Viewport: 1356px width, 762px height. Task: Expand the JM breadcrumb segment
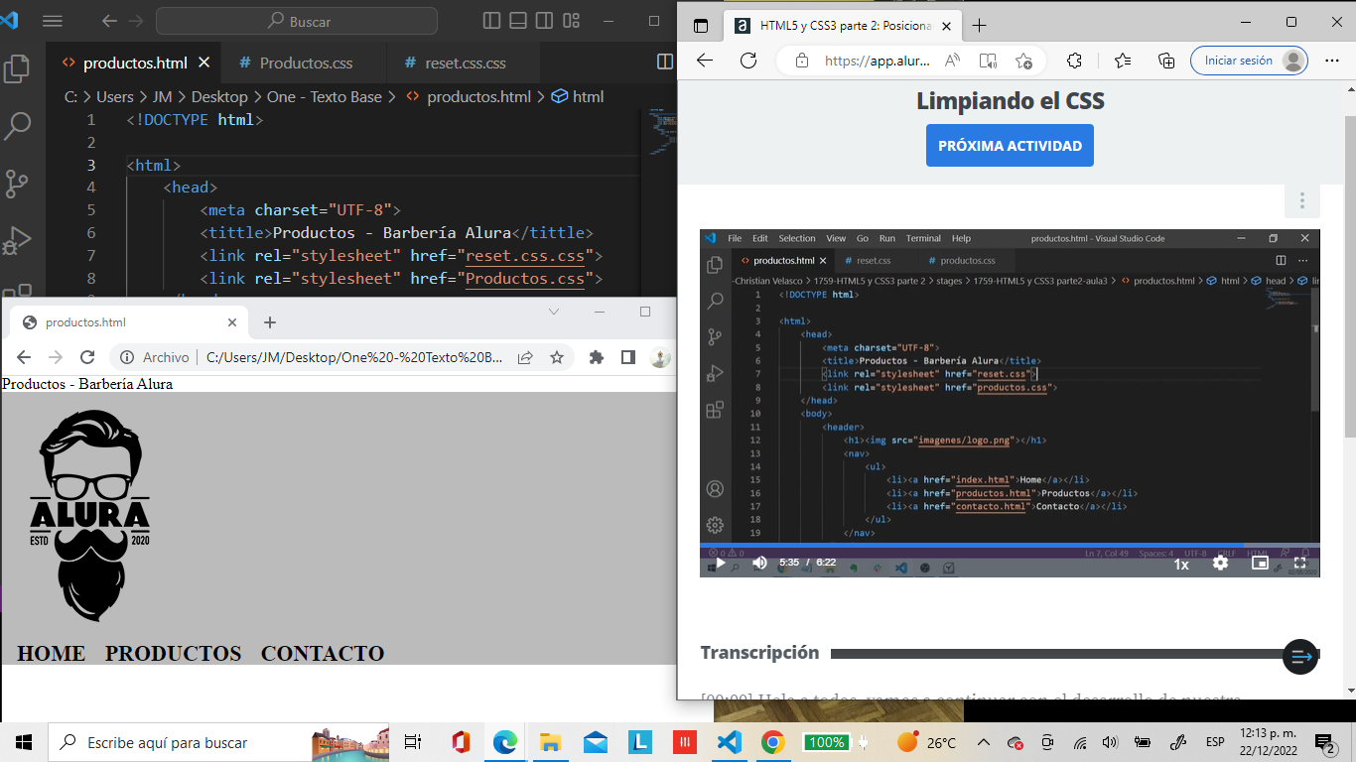coord(162,96)
